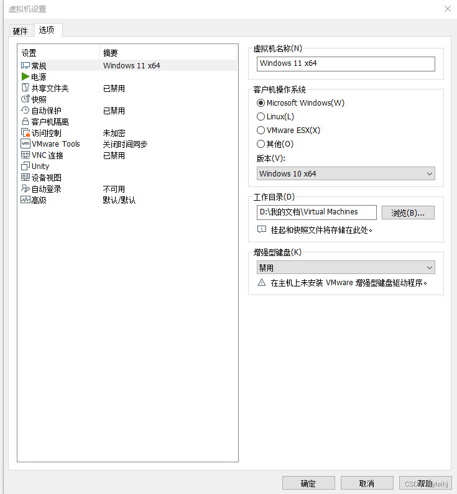
Task: Click the 已禁用 summary of VNC 连接
Action: point(114,155)
